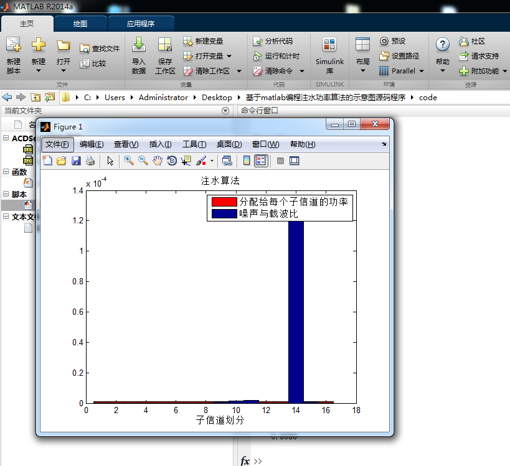Activate the Zoom In tool
This screenshot has height=466, width=510.
pos(129,161)
